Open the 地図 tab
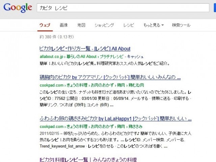Viewport: 216px width, 162px height. 81,25
